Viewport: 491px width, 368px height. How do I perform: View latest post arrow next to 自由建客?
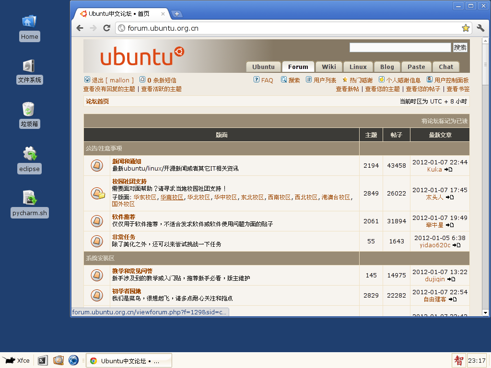click(453, 299)
